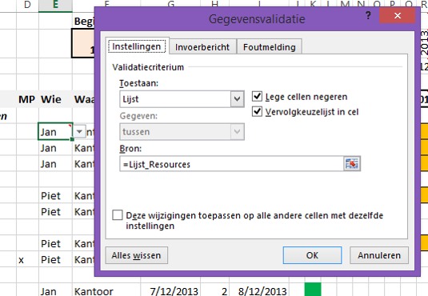Select column D header

27,5
